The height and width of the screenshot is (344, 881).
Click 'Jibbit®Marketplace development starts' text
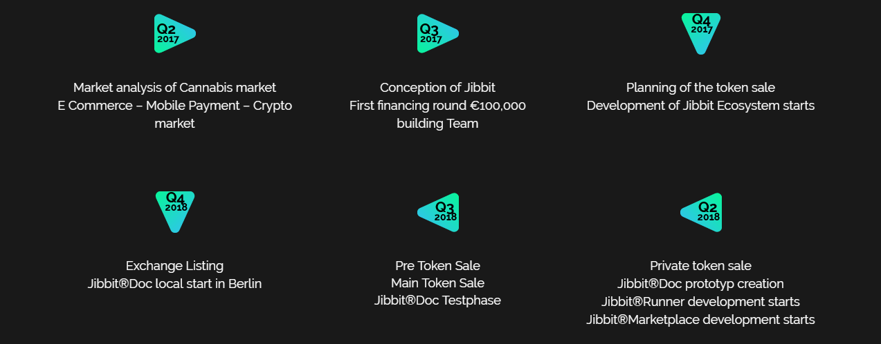(x=700, y=320)
